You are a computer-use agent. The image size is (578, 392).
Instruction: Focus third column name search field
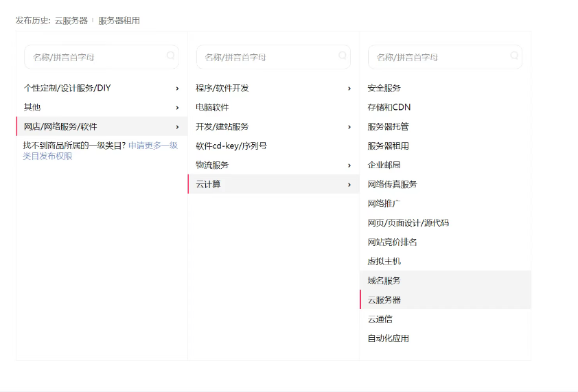point(437,57)
